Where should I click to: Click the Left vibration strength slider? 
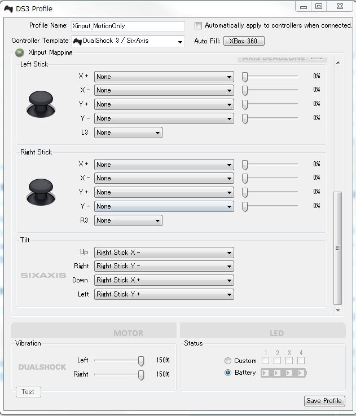click(x=141, y=361)
